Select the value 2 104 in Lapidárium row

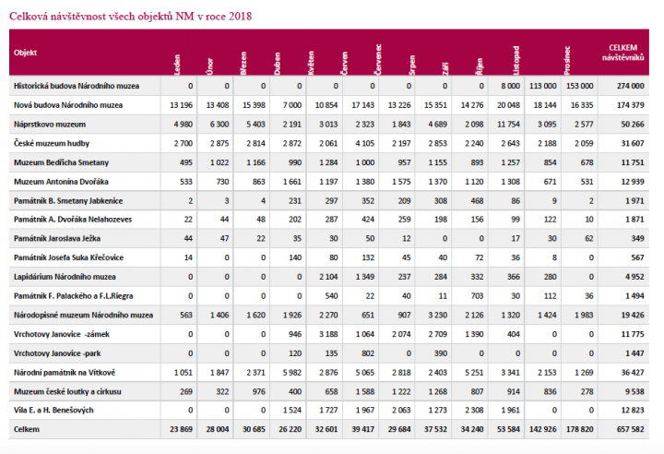pyautogui.click(x=328, y=277)
